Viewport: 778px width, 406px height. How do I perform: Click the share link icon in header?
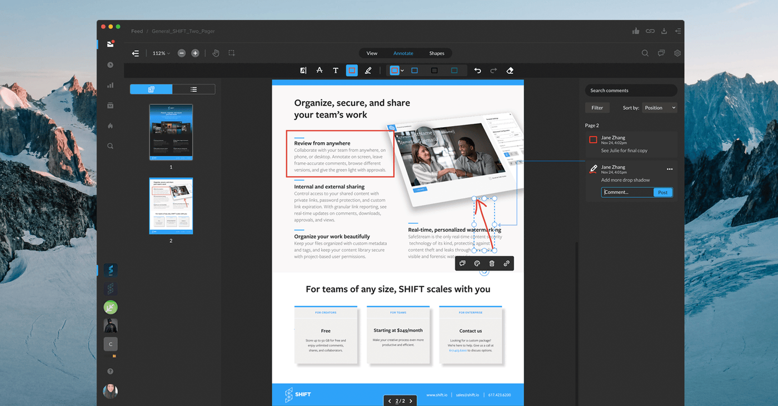pos(650,31)
